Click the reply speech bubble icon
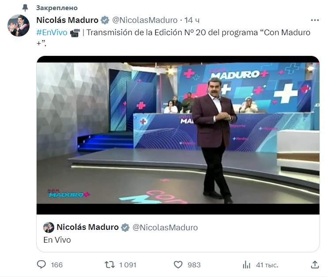 (41, 265)
